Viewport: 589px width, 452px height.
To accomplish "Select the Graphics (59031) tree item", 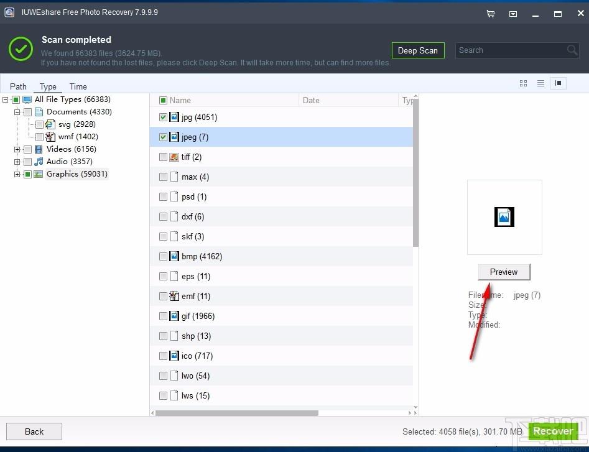I will [x=77, y=174].
